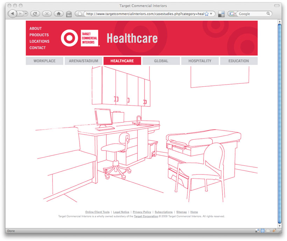Switch to the Workplace tab
Viewport: 287px width, 241px height.
click(44, 61)
